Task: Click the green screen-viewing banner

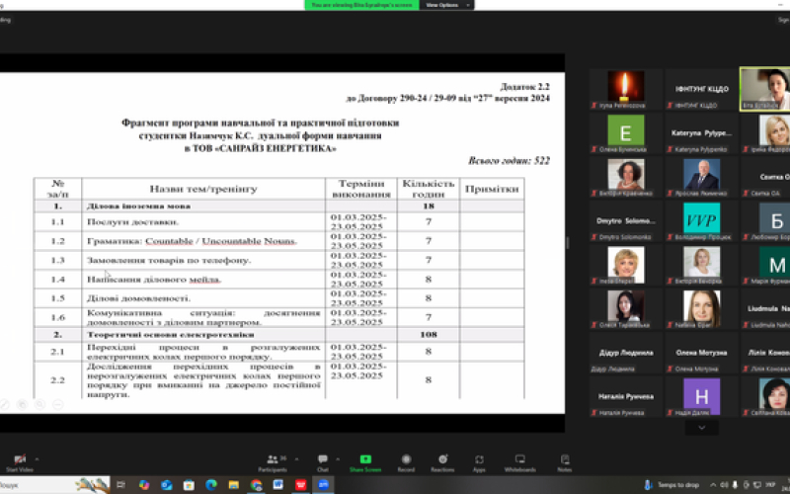Action: pyautogui.click(x=361, y=5)
